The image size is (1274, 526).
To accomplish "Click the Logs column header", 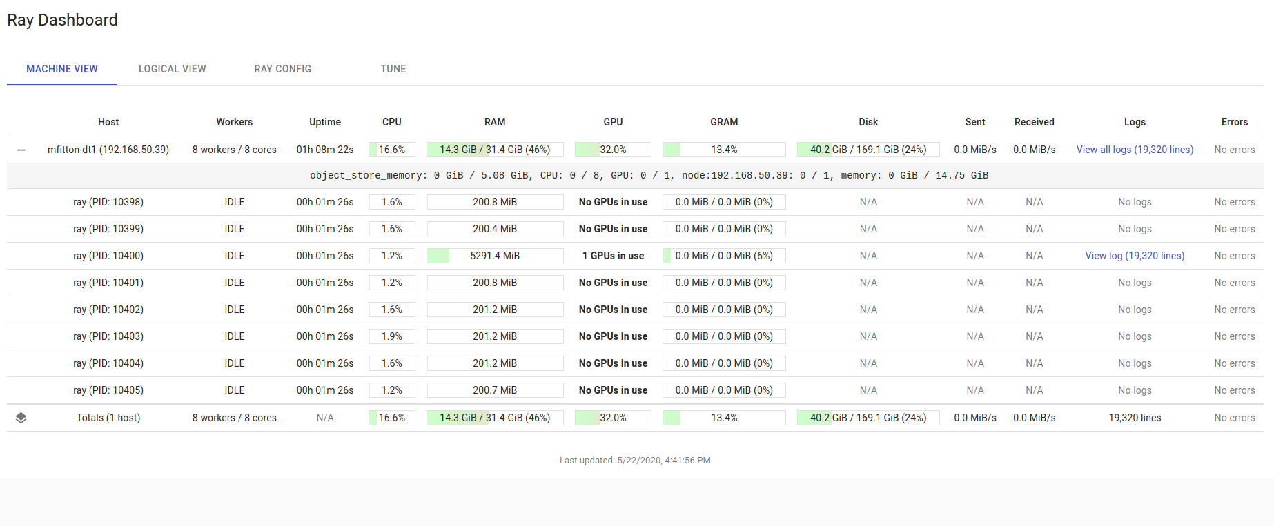I will [1135, 122].
